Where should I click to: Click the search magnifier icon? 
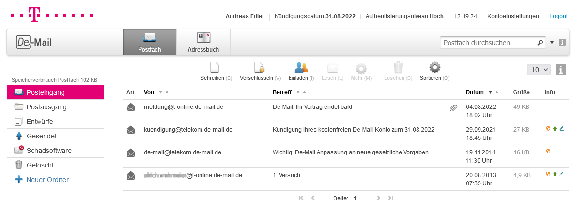pyautogui.click(x=540, y=43)
